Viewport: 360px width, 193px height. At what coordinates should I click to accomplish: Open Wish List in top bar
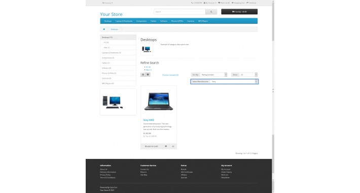click(224, 3)
